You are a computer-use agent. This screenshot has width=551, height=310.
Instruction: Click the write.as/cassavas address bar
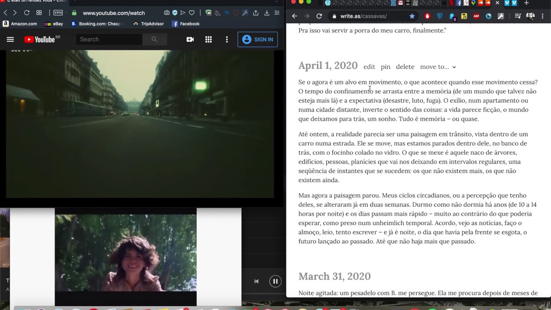[x=372, y=16]
